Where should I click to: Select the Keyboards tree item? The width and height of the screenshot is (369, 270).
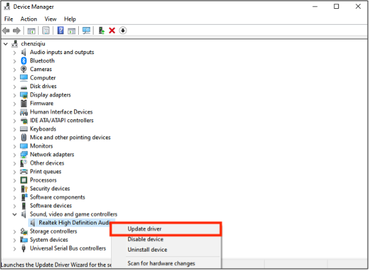point(43,129)
